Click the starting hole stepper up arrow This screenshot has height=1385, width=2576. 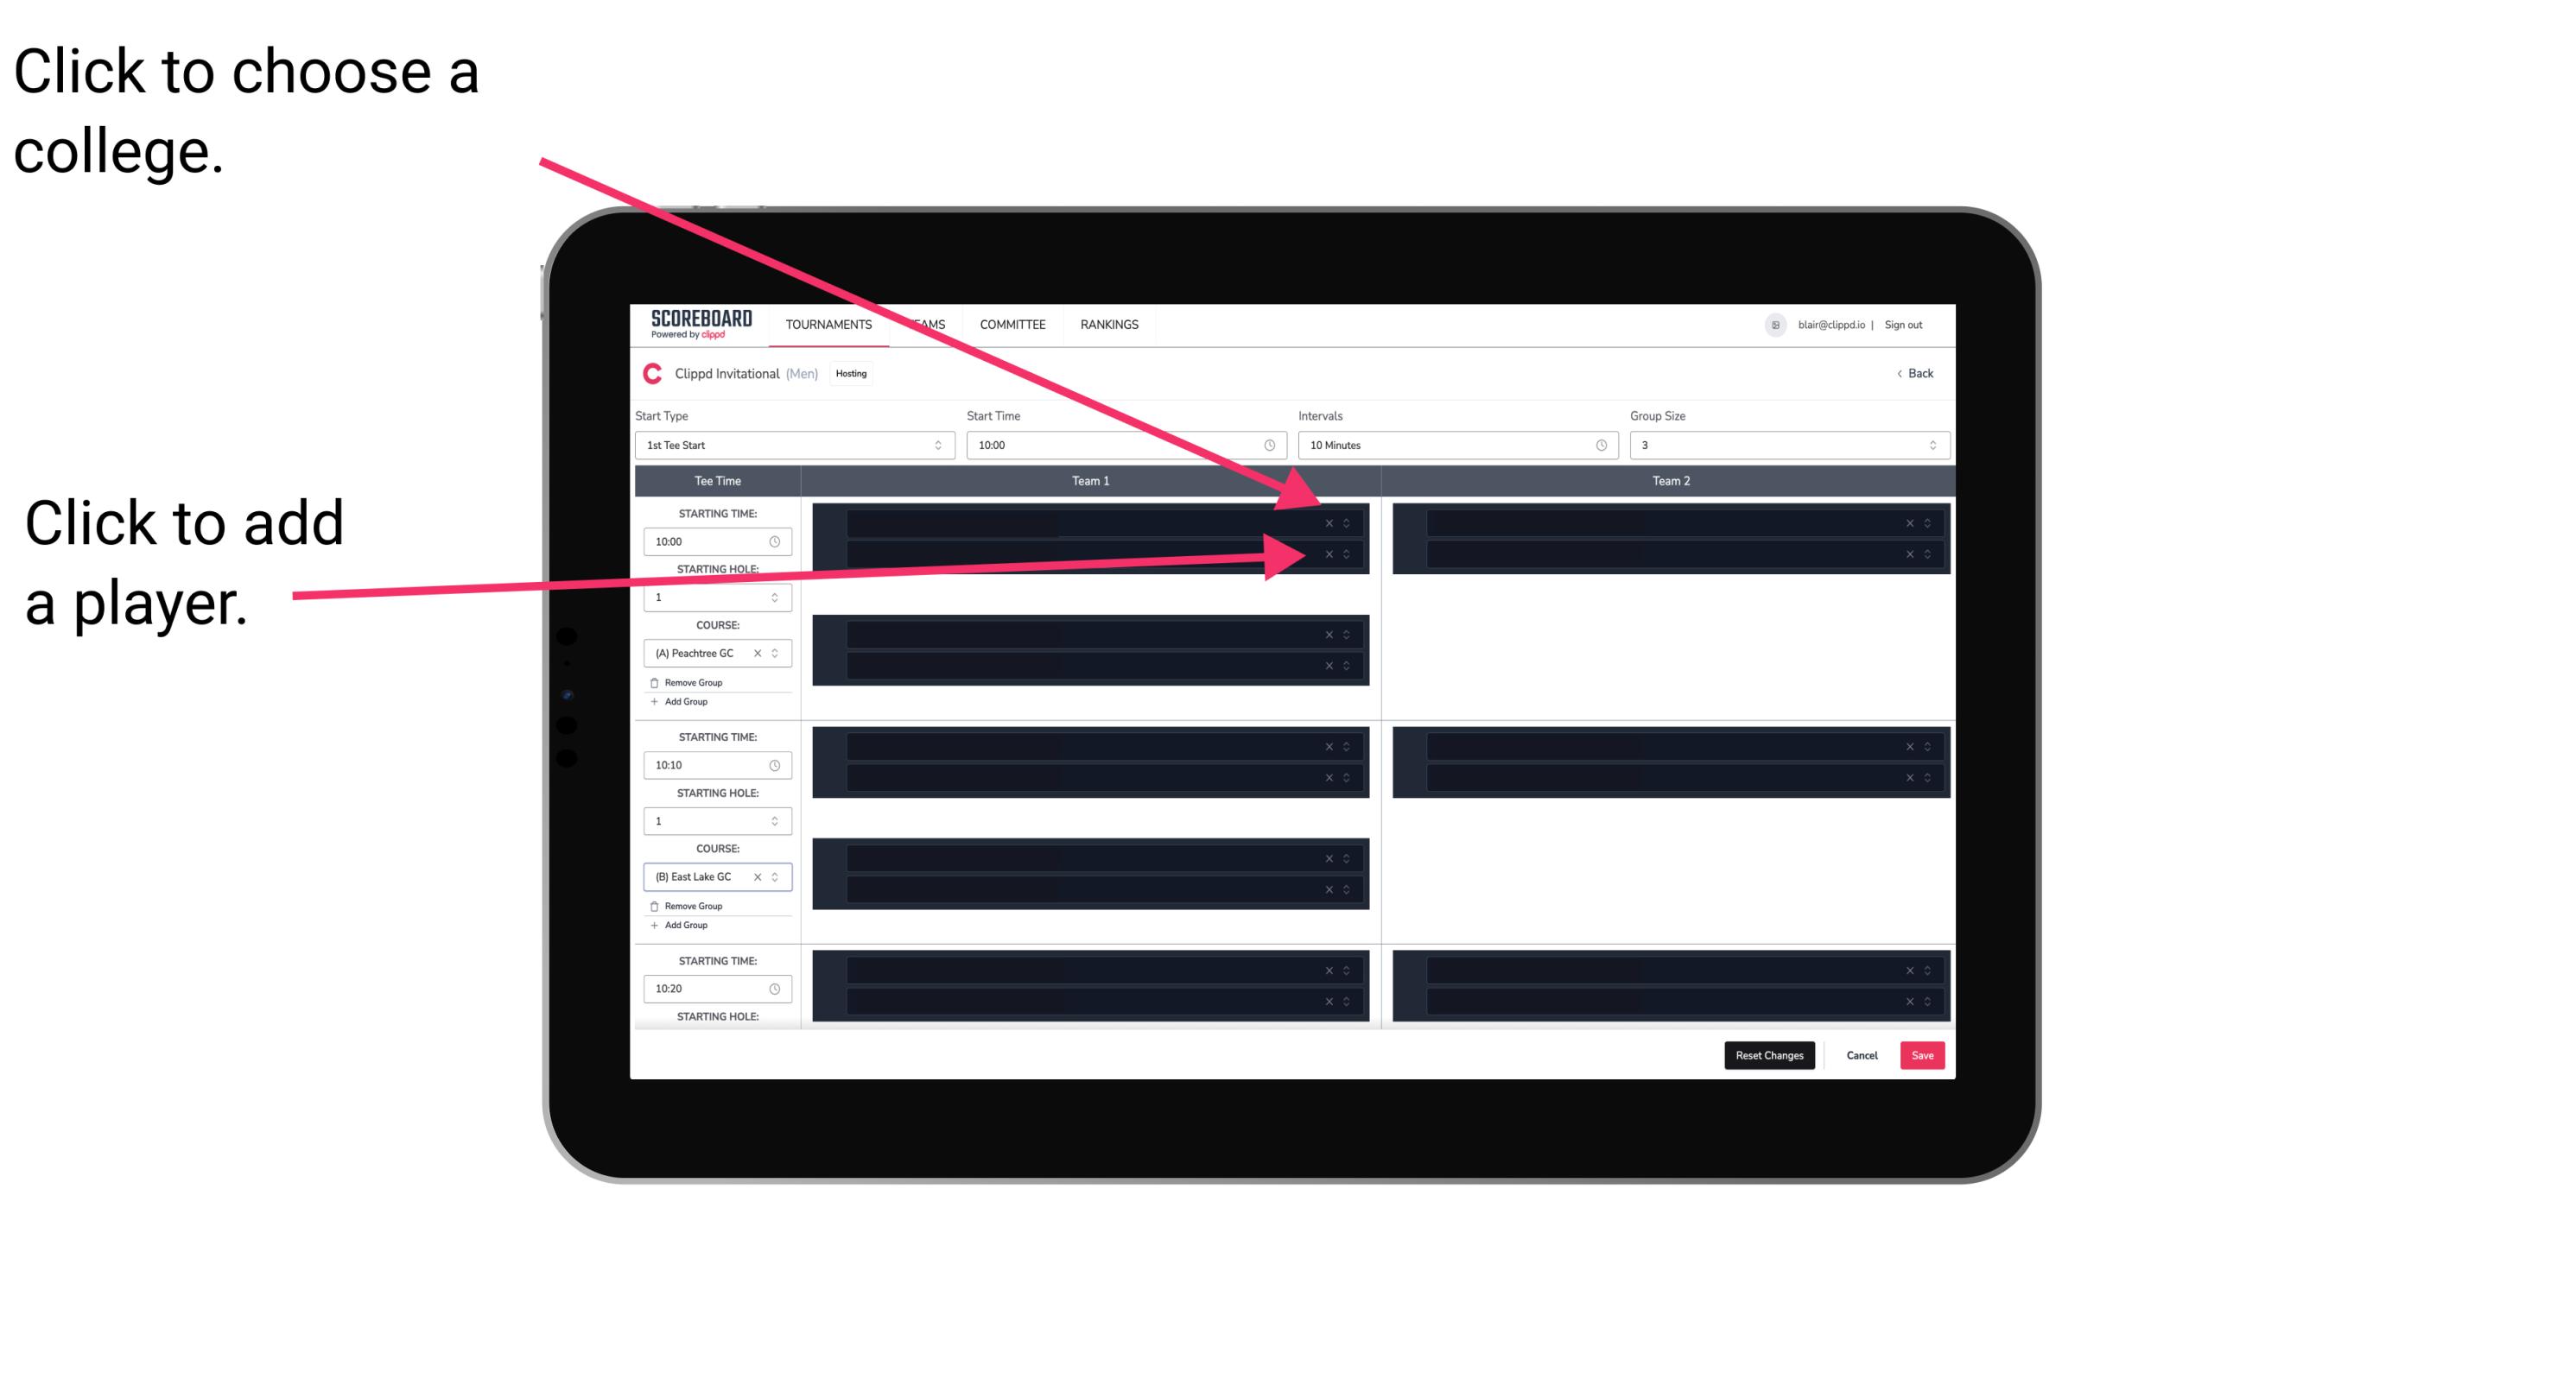[777, 593]
